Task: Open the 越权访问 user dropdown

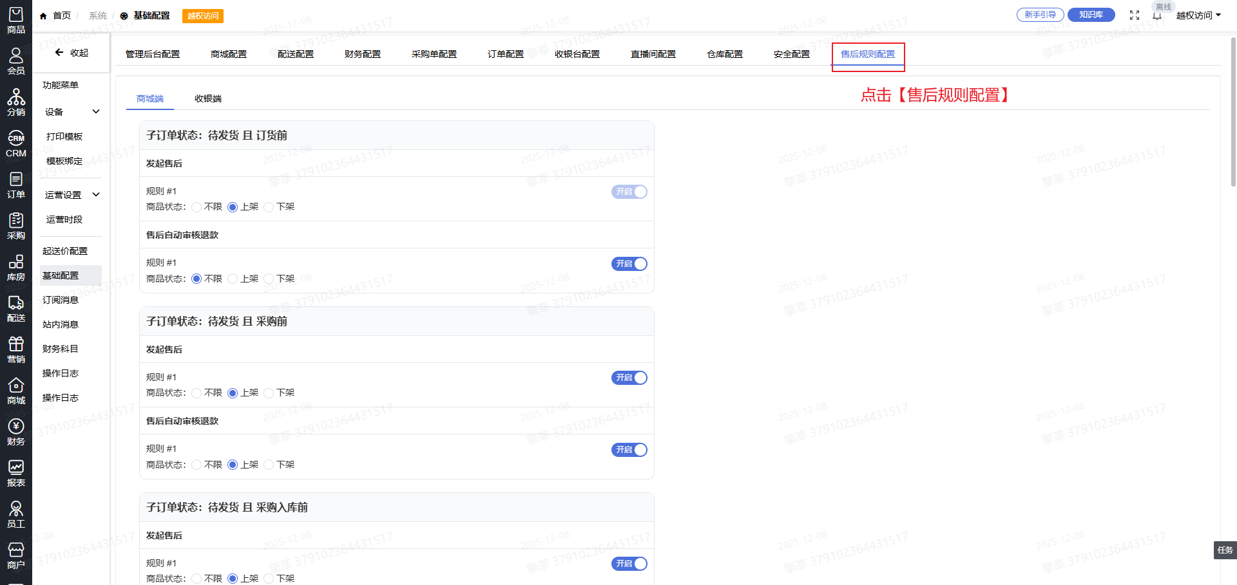Action: [x=1198, y=15]
